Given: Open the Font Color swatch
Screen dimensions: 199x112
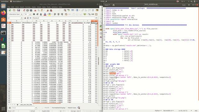Looking at the screenshot, I should point(45,14).
